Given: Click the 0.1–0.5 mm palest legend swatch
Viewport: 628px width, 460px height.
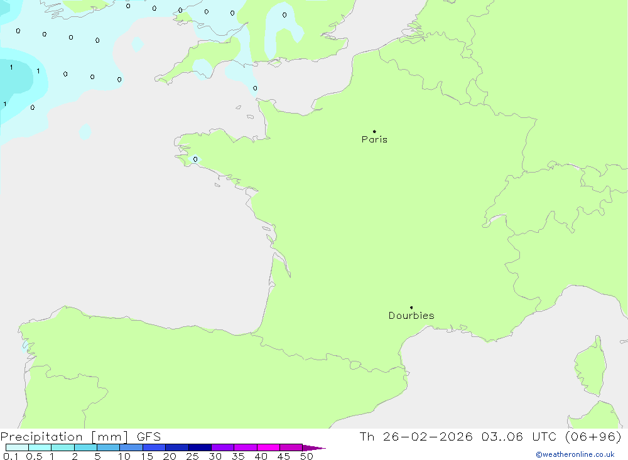Looking at the screenshot, I should tap(17, 447).
